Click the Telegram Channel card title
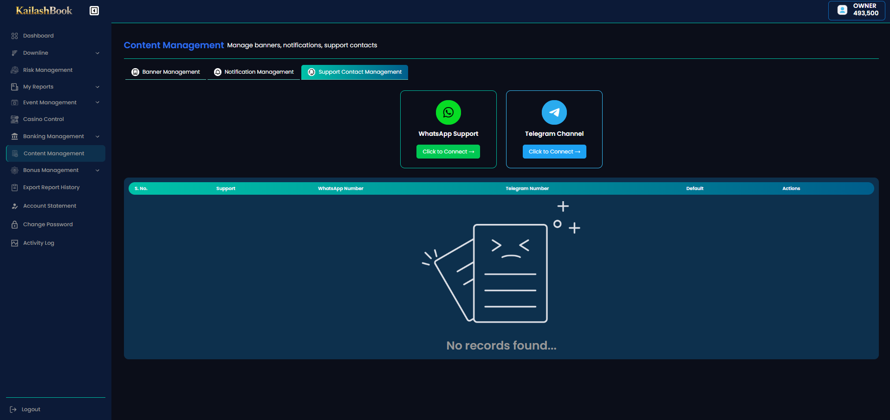890x420 pixels. point(554,134)
